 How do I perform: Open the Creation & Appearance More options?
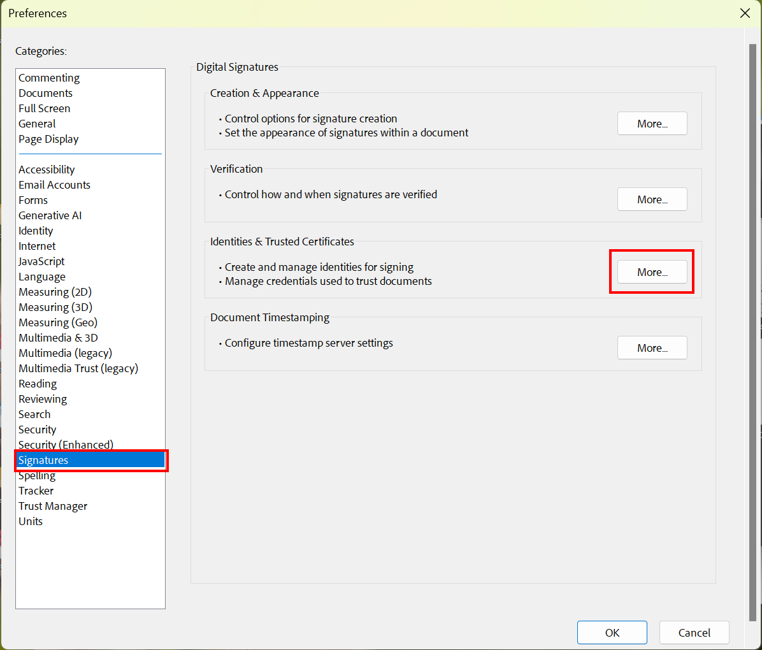click(x=652, y=123)
